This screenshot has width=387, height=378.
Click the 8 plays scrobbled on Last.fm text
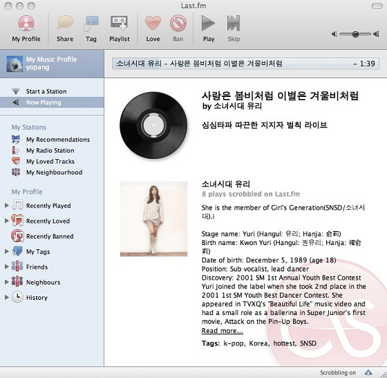(x=251, y=194)
